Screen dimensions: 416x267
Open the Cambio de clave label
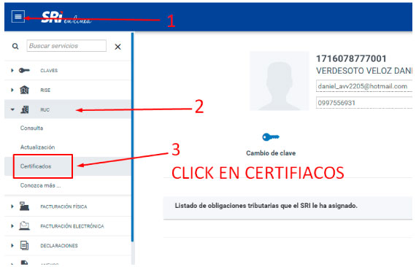pyautogui.click(x=271, y=153)
